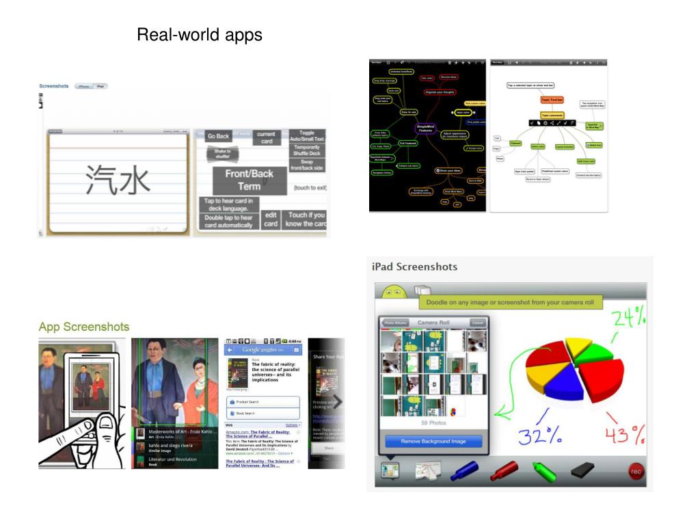Screen dimensions: 700x525
Task: Tap the edit card button
Action: coord(271,219)
